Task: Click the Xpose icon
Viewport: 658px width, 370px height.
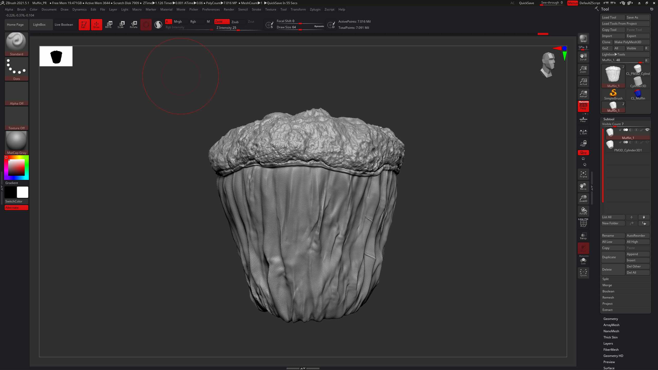Action: (x=583, y=273)
